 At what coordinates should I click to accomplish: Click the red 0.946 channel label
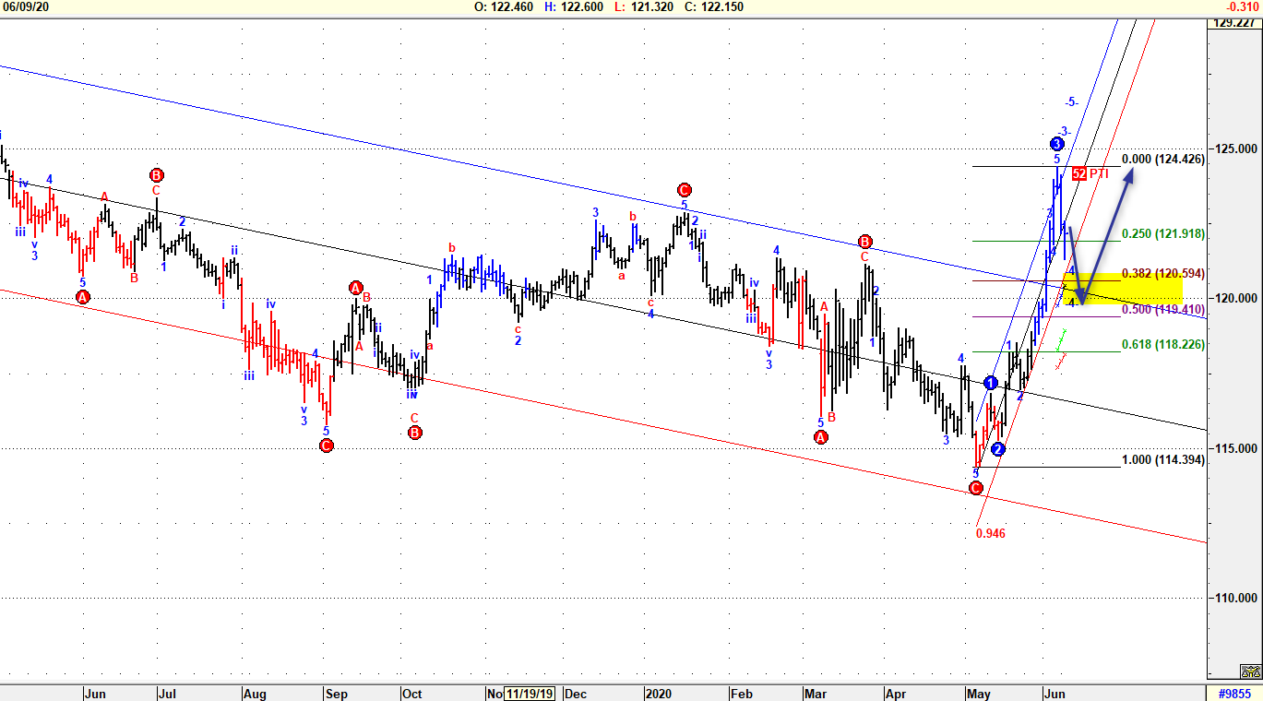click(991, 533)
